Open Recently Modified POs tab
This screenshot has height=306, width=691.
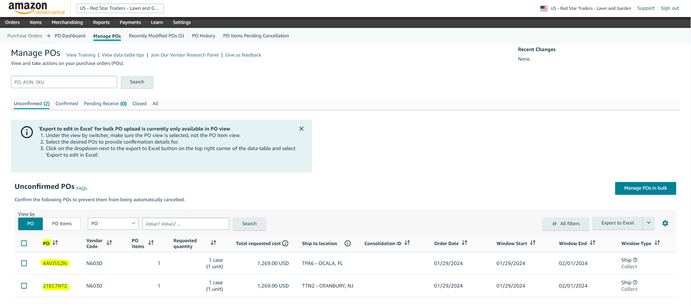tap(156, 36)
